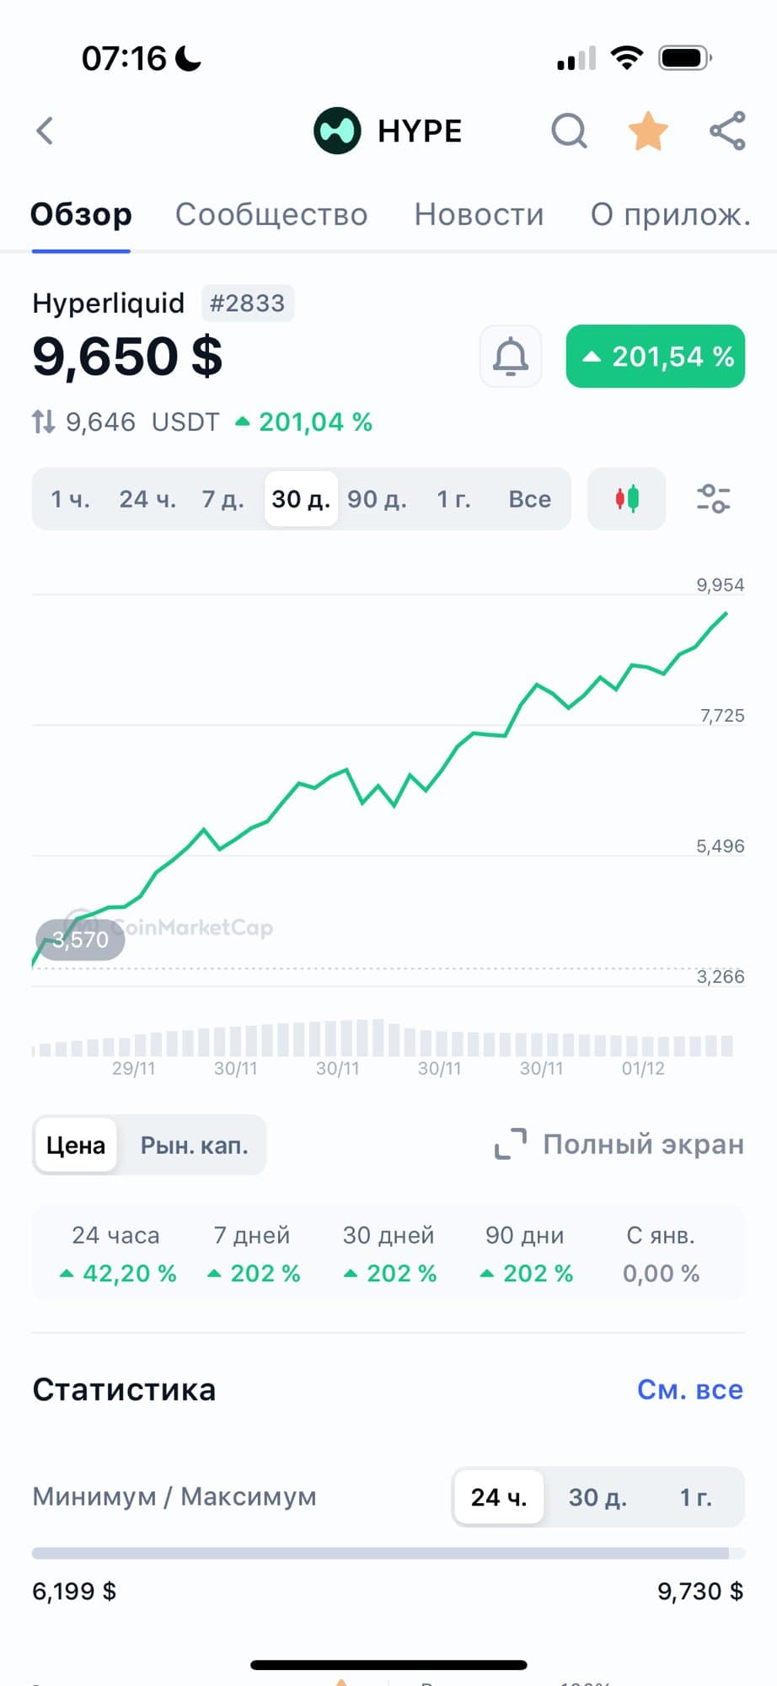Tap the #2833 rank badge
Image resolution: width=777 pixels, height=1686 pixels.
click(247, 303)
